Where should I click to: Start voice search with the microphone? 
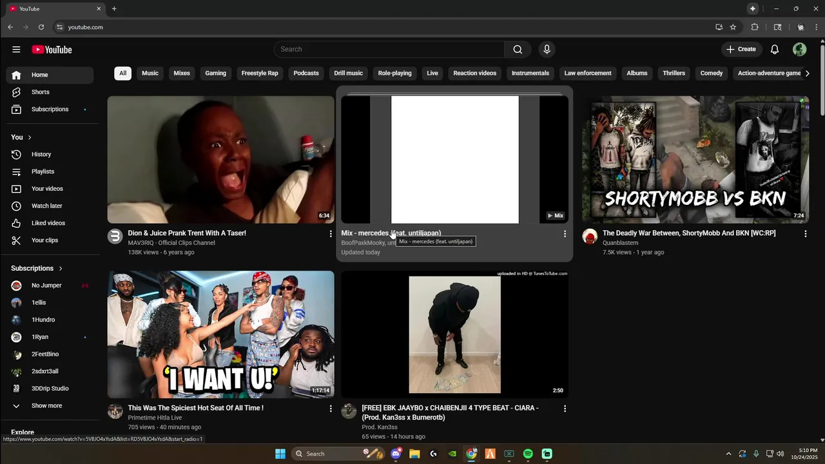547,50
